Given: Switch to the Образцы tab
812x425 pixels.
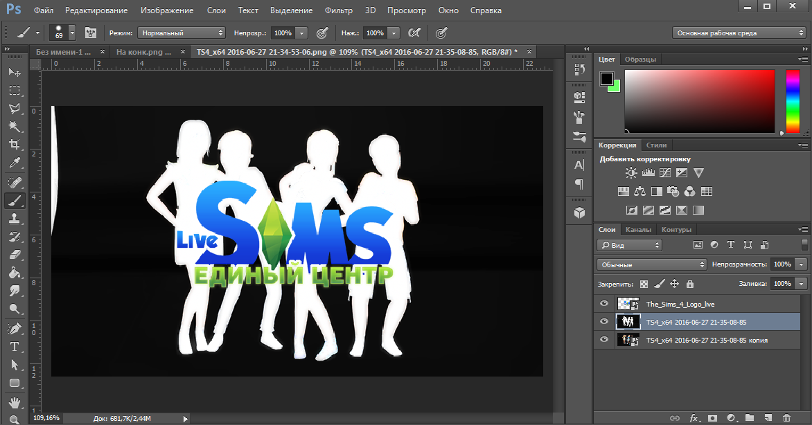Looking at the screenshot, I should (640, 59).
